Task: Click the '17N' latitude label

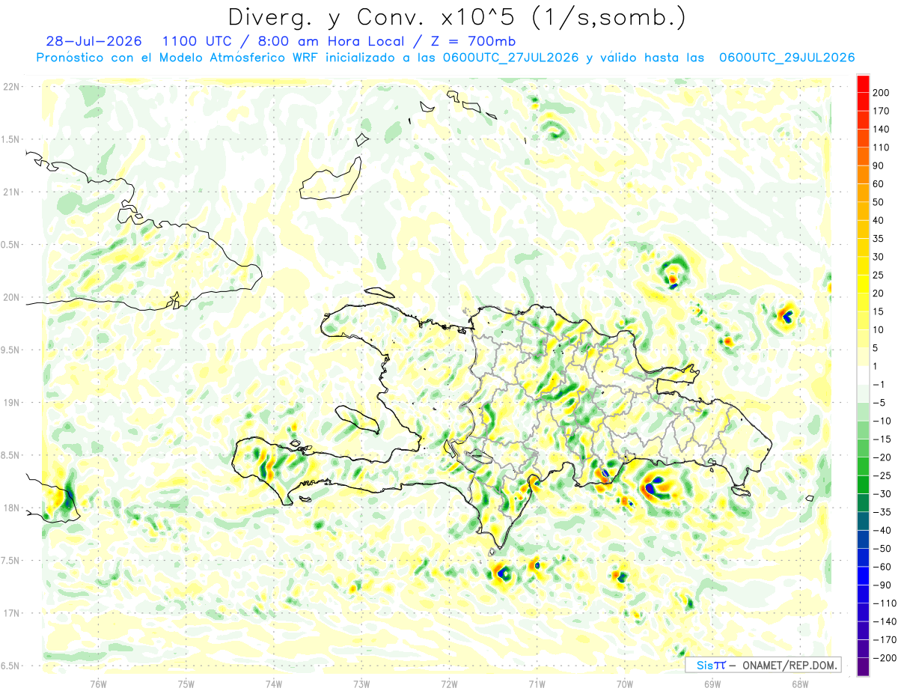Action: [x=11, y=613]
